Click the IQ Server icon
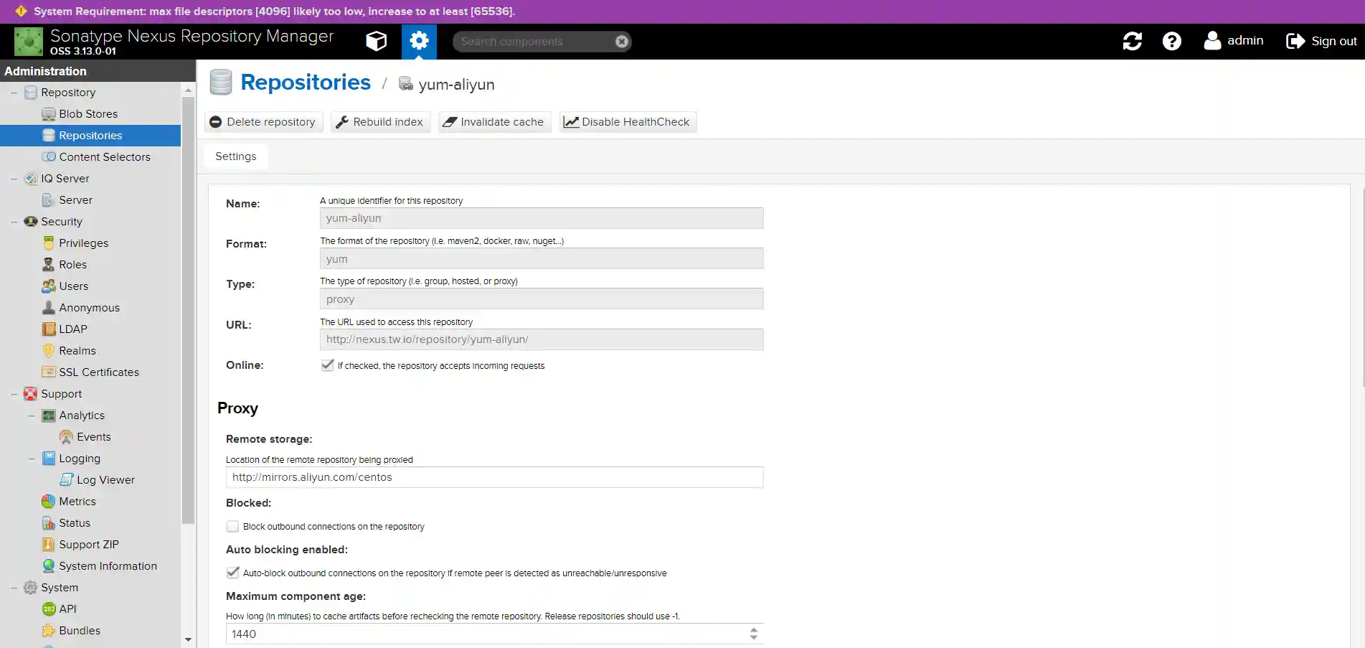Image resolution: width=1365 pixels, height=648 pixels. point(31,179)
